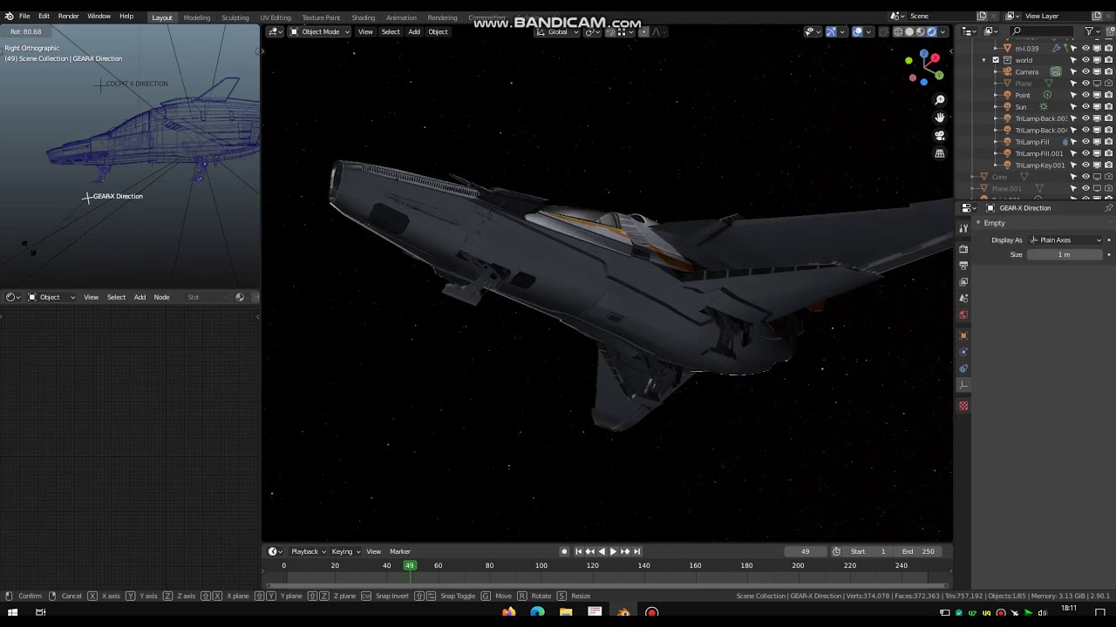Image resolution: width=1116 pixels, height=627 pixels.
Task: Select solid viewport shading mode
Action: [x=909, y=32]
